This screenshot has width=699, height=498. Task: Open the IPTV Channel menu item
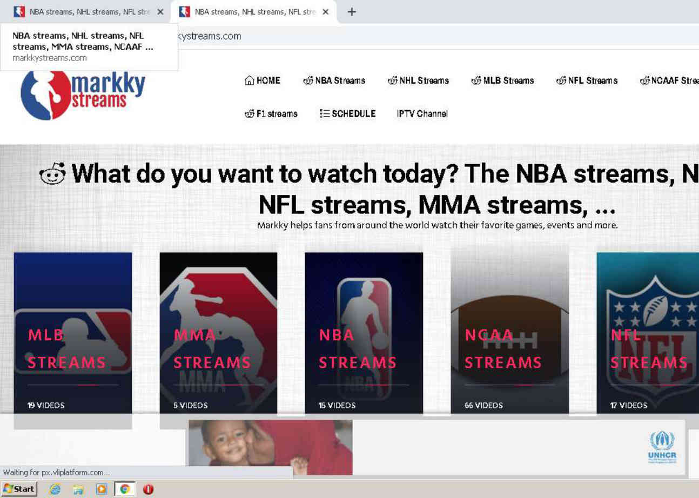pyautogui.click(x=422, y=113)
